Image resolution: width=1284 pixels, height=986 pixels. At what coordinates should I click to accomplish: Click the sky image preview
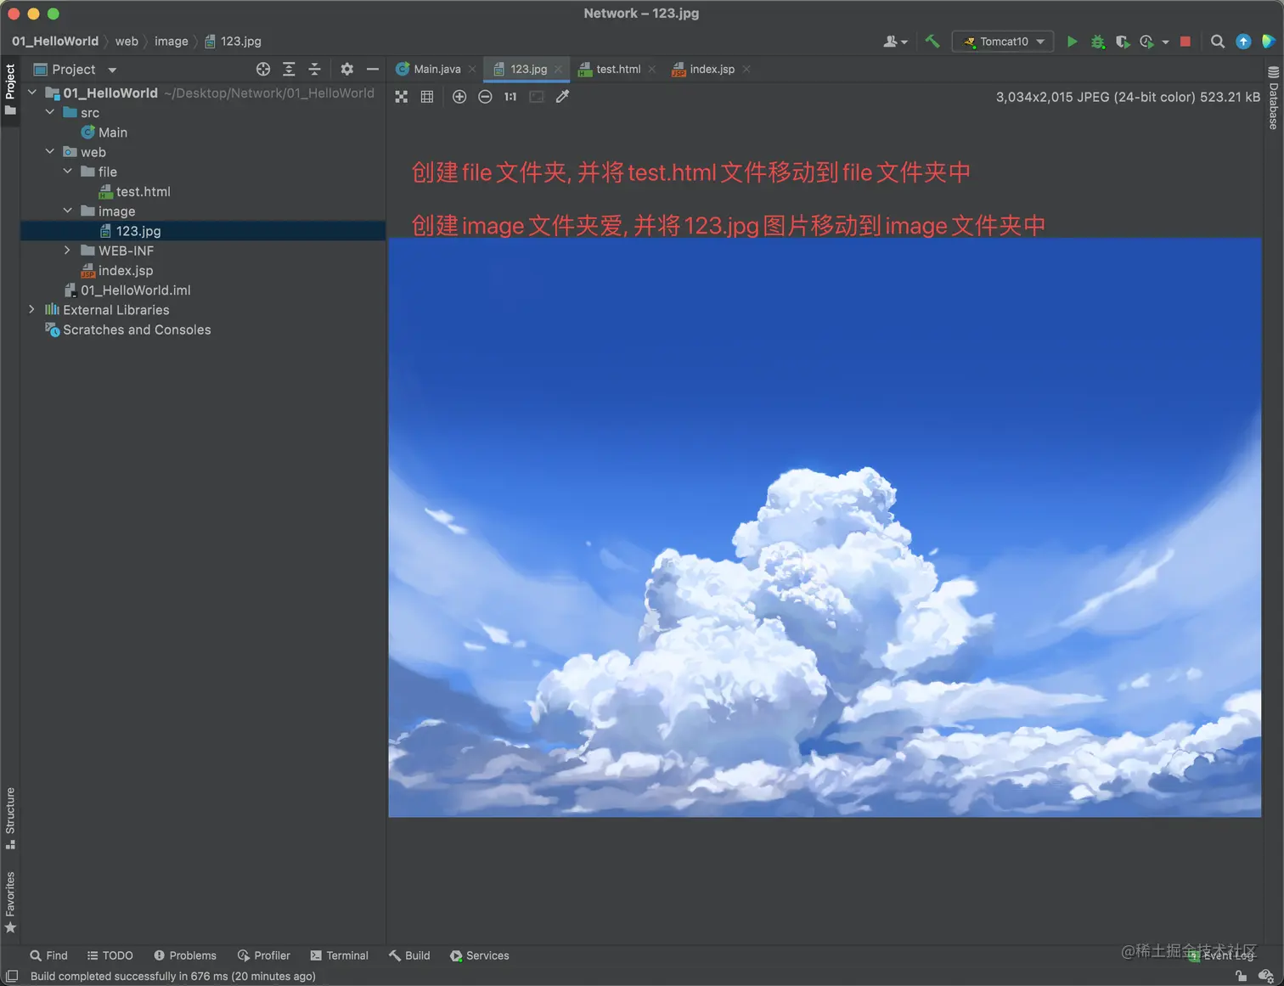click(825, 527)
